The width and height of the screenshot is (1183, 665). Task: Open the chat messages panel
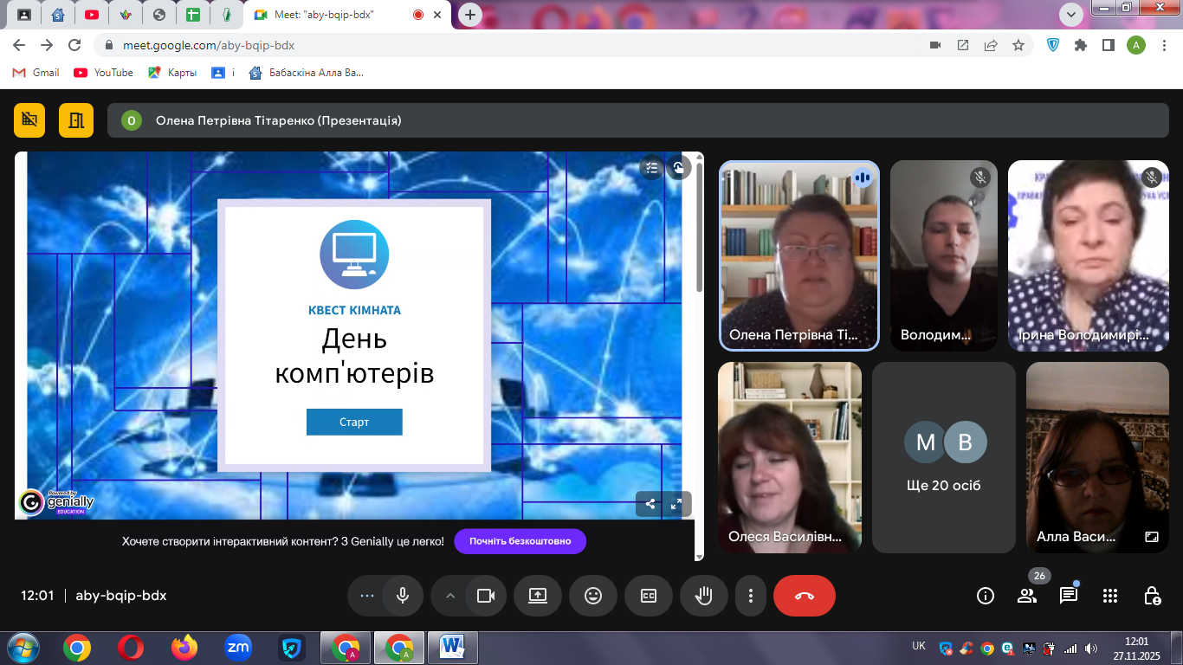pos(1069,596)
